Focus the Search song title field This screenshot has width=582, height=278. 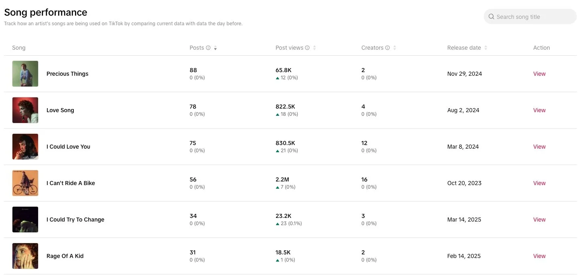pyautogui.click(x=533, y=17)
